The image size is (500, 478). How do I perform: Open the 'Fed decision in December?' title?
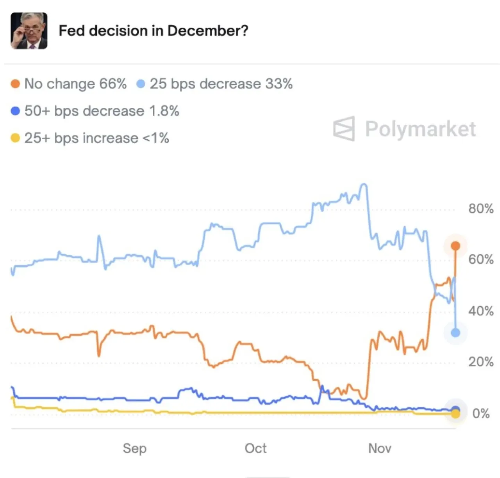(x=154, y=31)
